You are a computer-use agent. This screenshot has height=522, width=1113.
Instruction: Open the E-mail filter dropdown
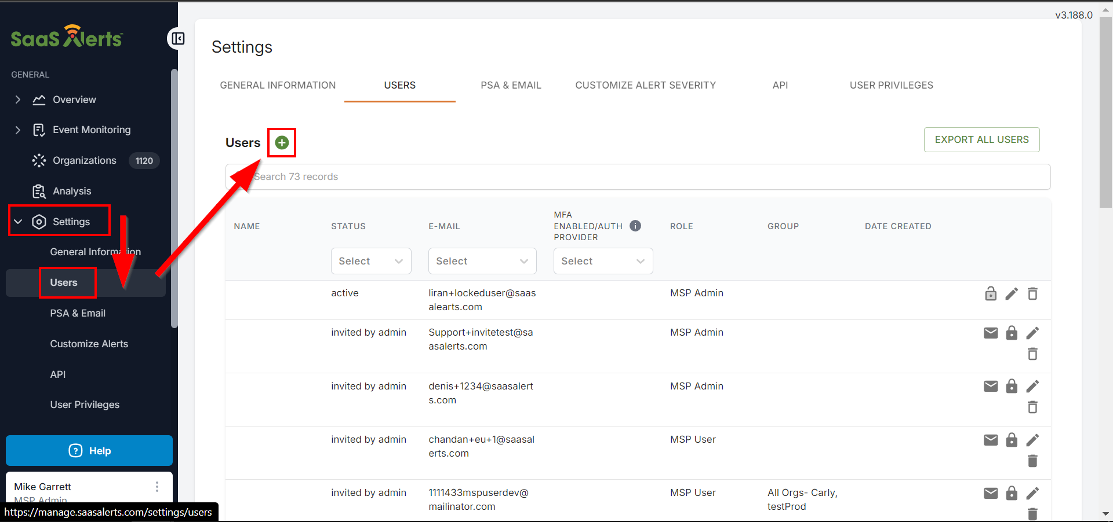482,261
